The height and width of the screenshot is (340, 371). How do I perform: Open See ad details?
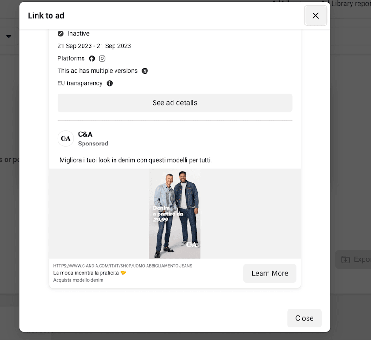pos(175,103)
